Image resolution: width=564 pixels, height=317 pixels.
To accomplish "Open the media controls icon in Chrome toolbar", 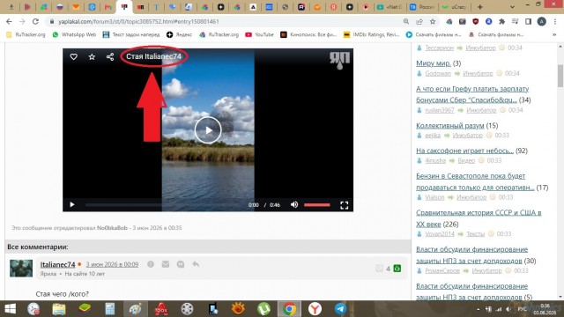I will (515, 21).
